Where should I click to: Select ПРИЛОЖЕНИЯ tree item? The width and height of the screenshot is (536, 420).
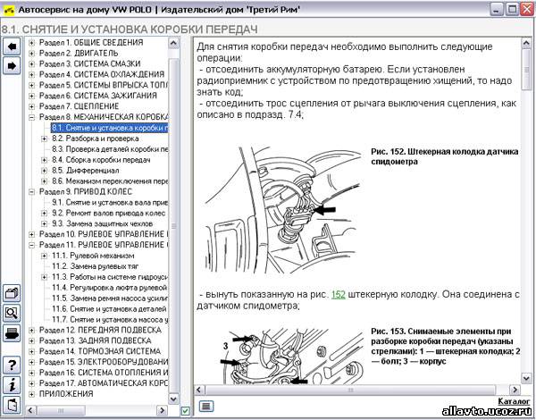click(x=66, y=394)
